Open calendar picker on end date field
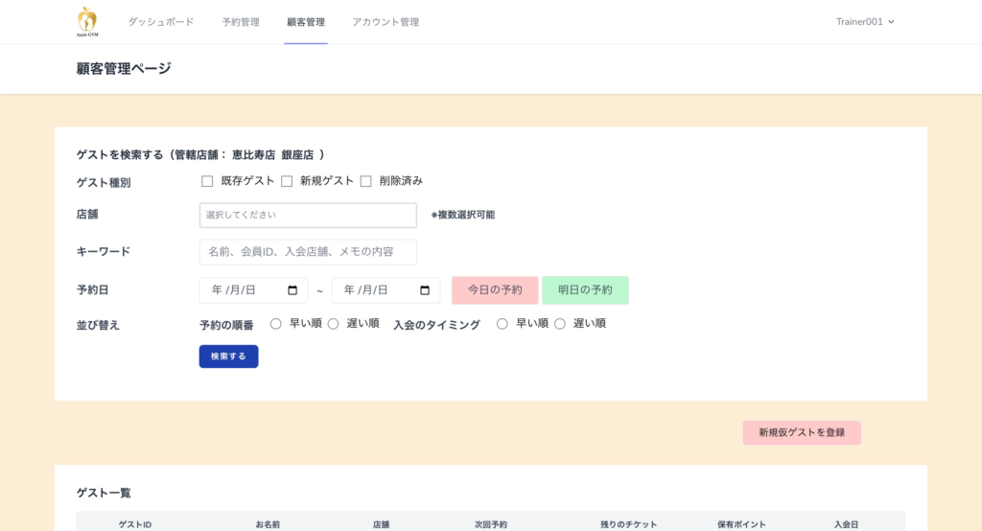 (x=425, y=290)
